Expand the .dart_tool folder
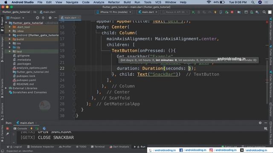This screenshot has height=153, width=273. click(x=10, y=27)
